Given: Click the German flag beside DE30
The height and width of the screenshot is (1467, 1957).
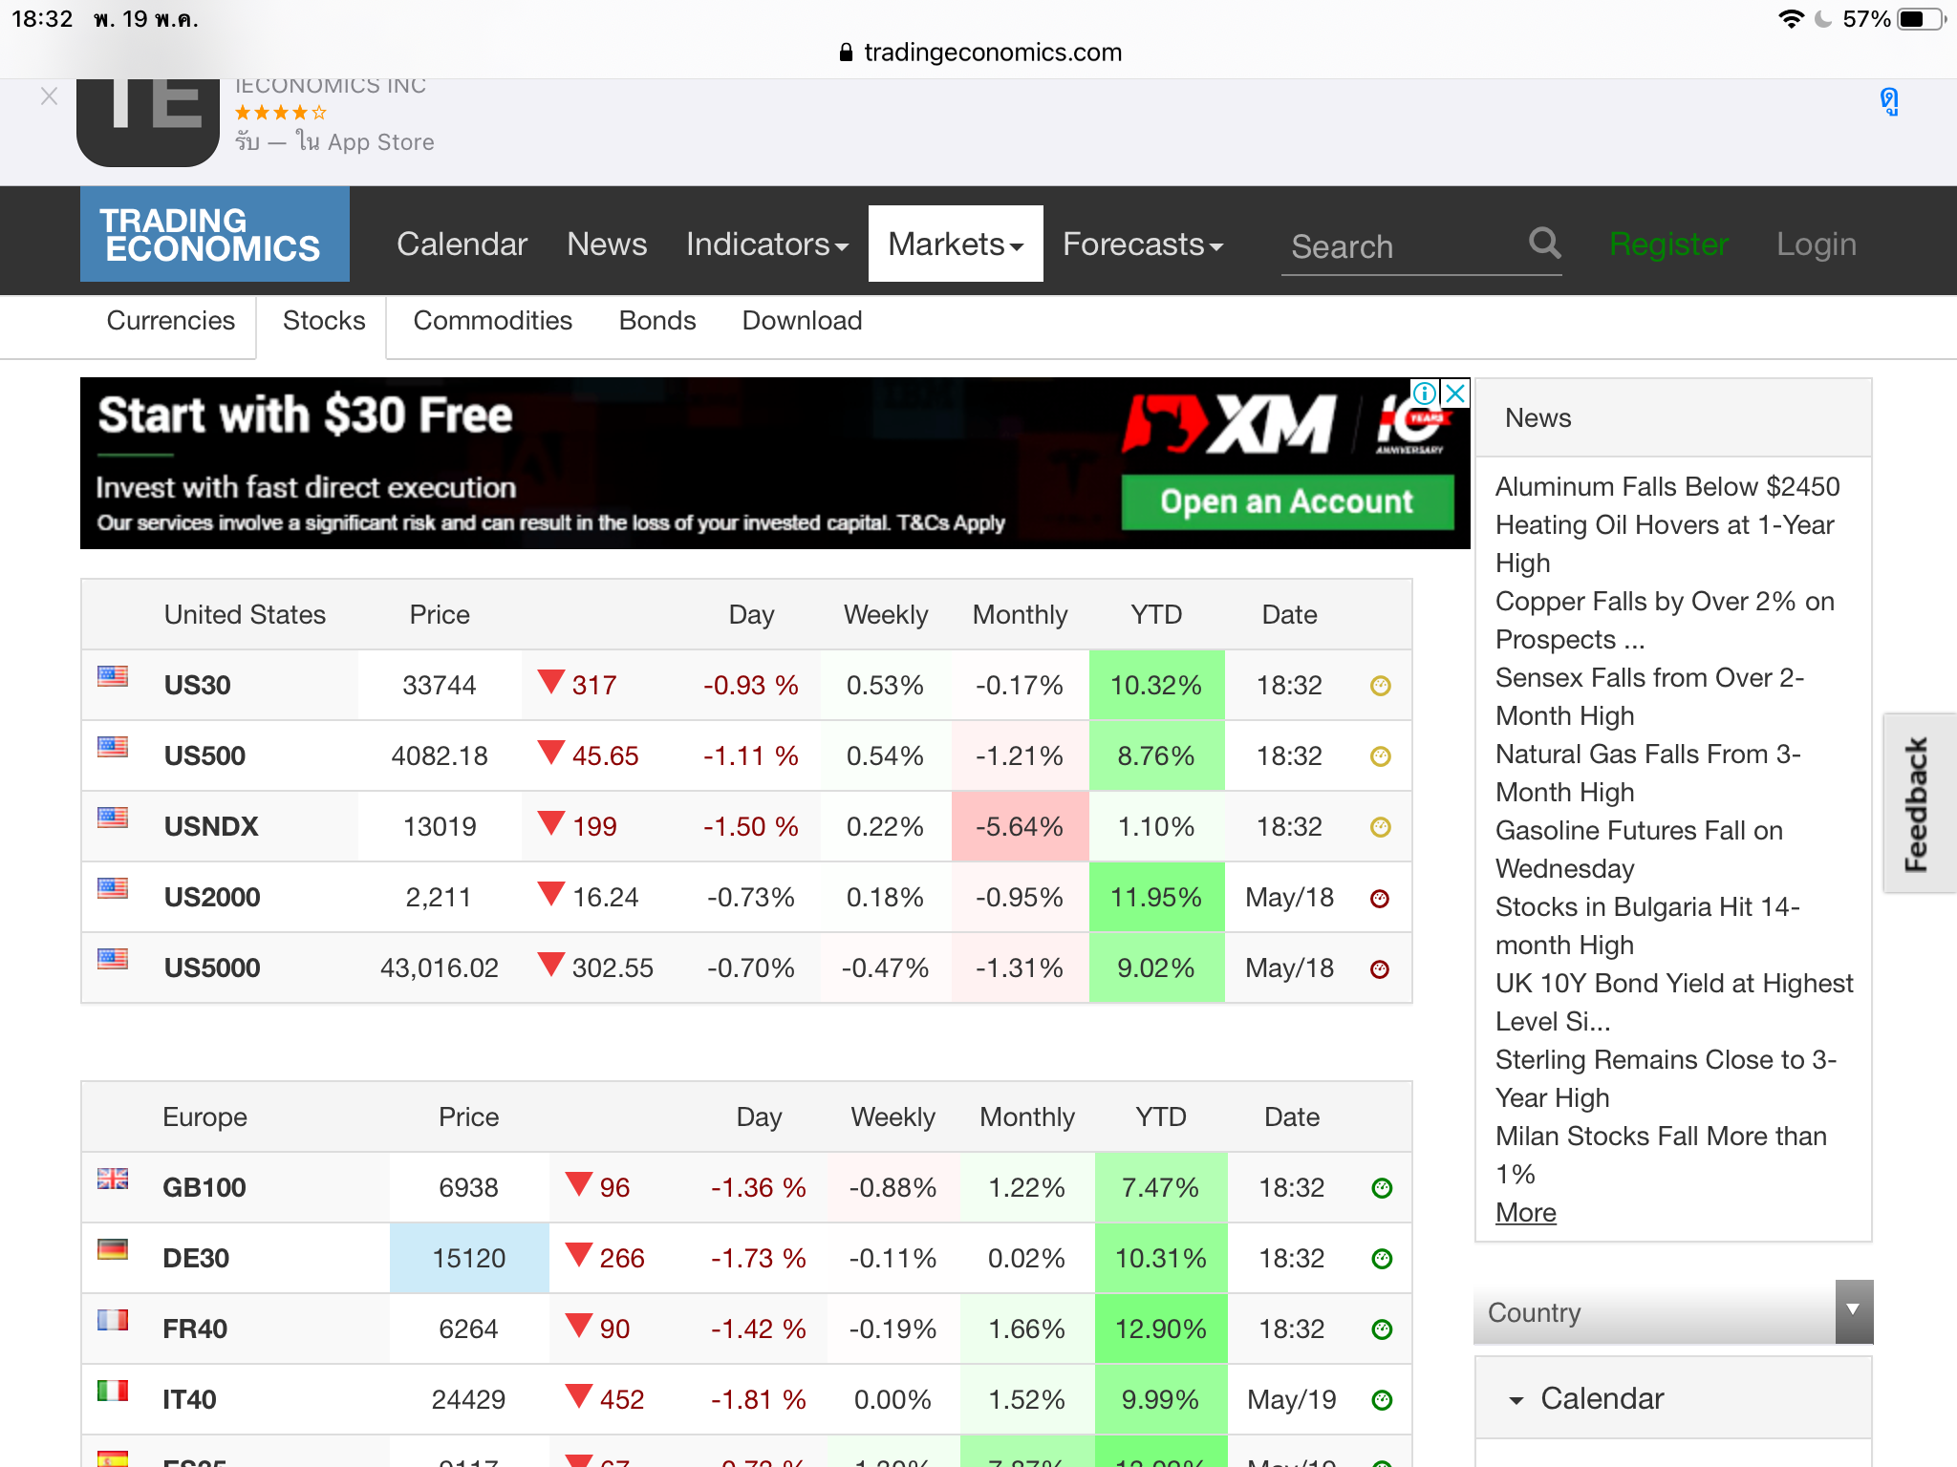Looking at the screenshot, I should 113,1249.
